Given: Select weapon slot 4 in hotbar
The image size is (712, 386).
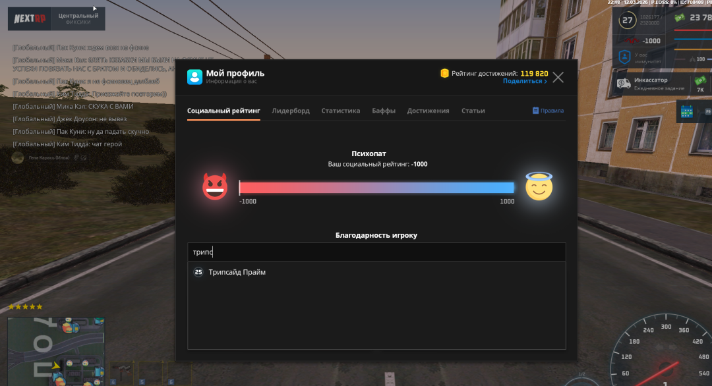Looking at the screenshot, I should (x=120, y=371).
